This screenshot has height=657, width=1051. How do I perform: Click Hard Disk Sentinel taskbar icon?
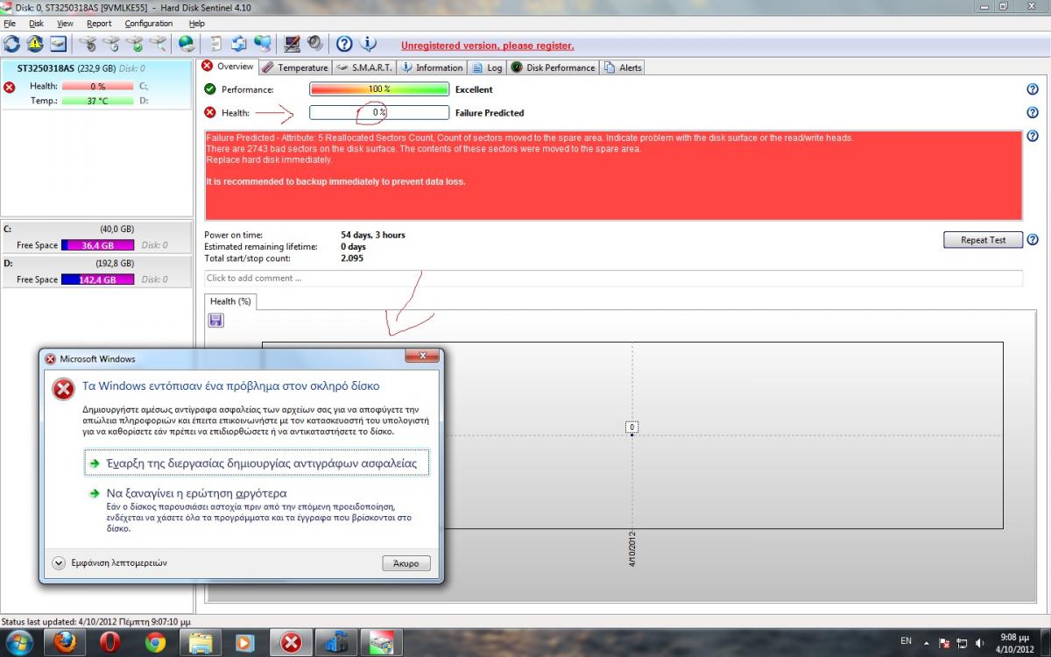pos(382,643)
